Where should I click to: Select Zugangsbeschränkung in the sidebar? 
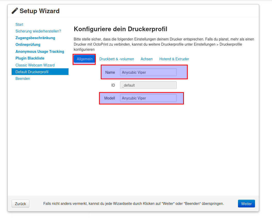[x=35, y=38]
